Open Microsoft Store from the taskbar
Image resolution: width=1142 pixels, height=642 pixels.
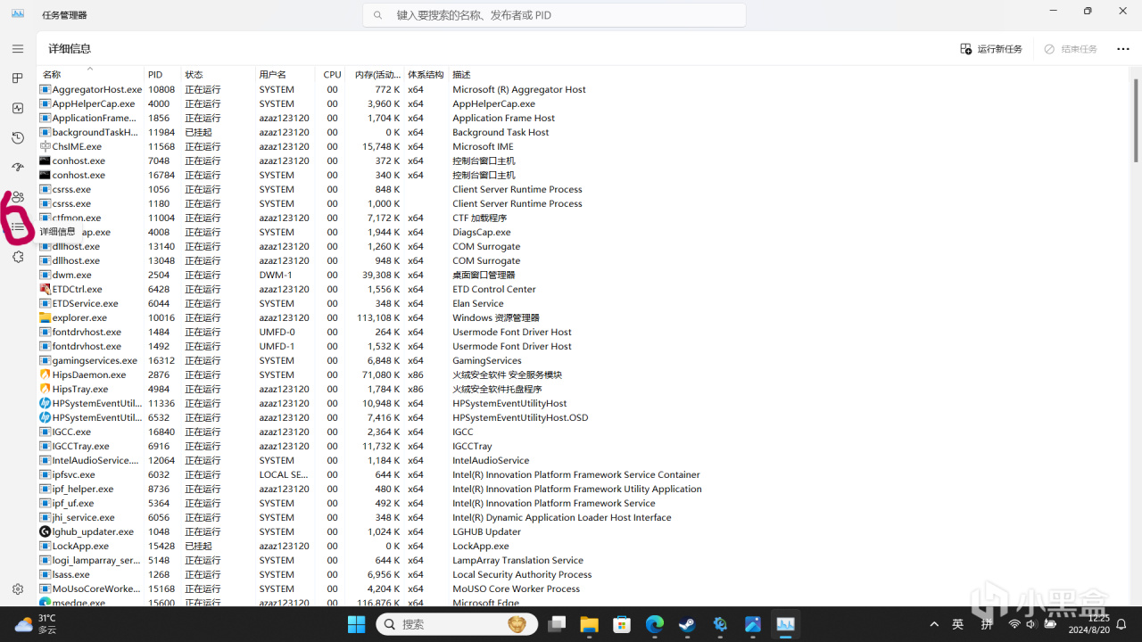point(621,624)
